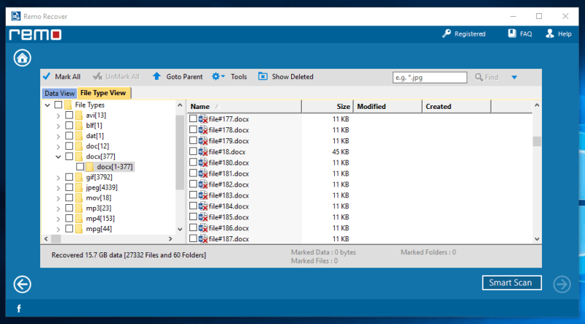Collapse the docx[377] tree node
This screenshot has height=324, width=585.
point(58,157)
